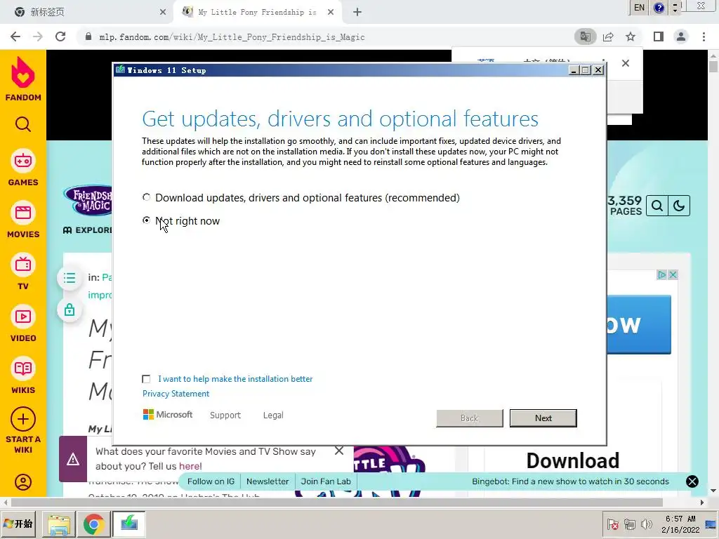Click the Microsoft logo in setup dialog
Image resolution: width=719 pixels, height=539 pixels.
(168, 415)
